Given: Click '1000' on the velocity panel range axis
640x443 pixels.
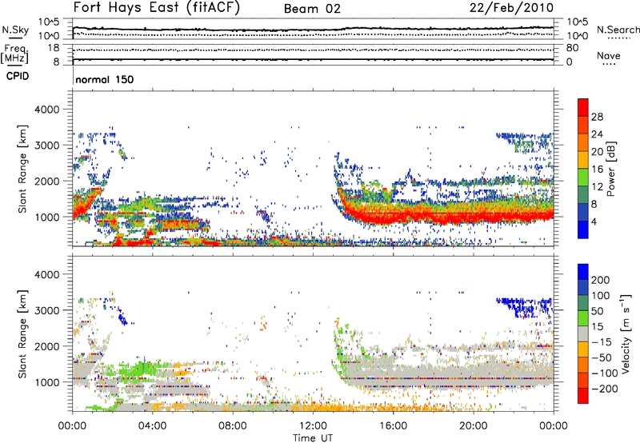Looking at the screenshot, I should coord(46,382).
